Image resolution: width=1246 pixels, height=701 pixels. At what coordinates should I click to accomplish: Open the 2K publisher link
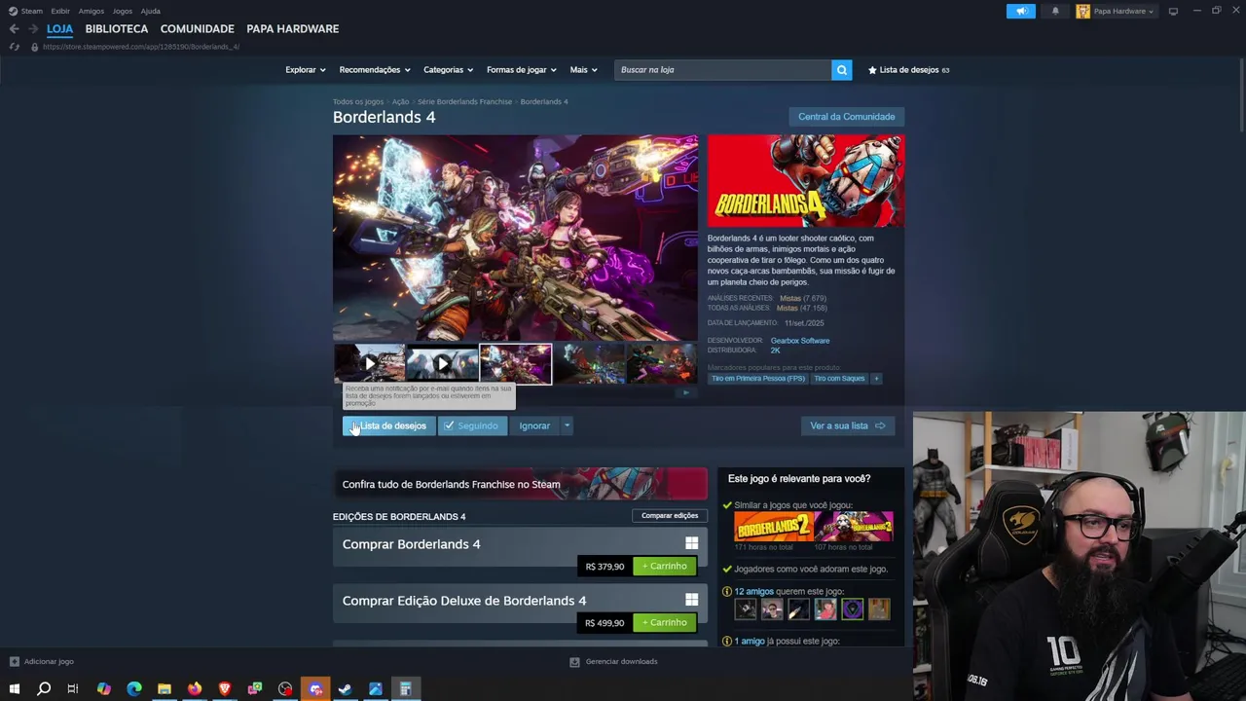(x=775, y=350)
